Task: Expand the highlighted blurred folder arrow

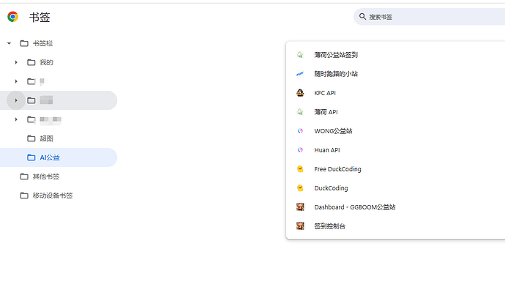Action: 16,100
